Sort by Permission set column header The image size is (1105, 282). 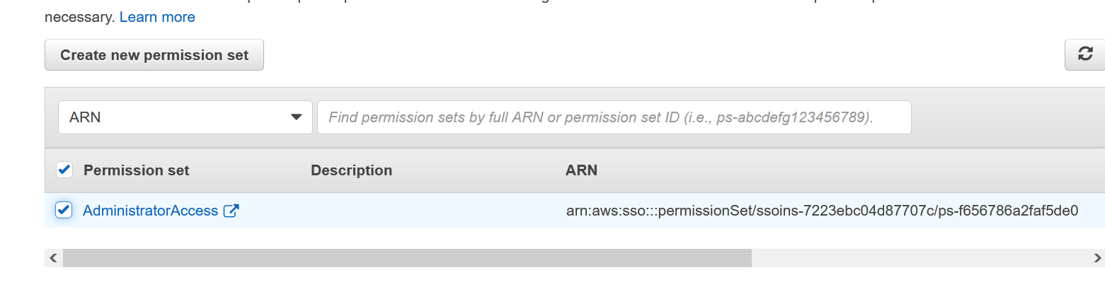137,170
